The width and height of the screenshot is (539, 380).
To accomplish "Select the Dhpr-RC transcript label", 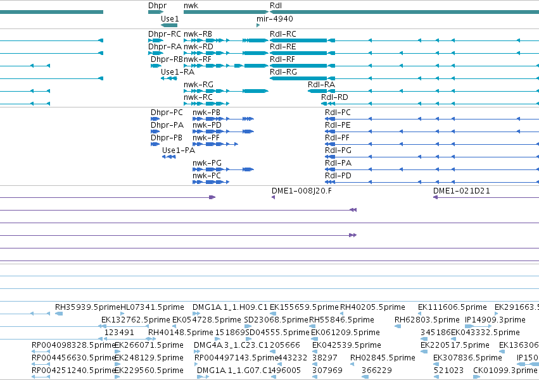I will (164, 34).
